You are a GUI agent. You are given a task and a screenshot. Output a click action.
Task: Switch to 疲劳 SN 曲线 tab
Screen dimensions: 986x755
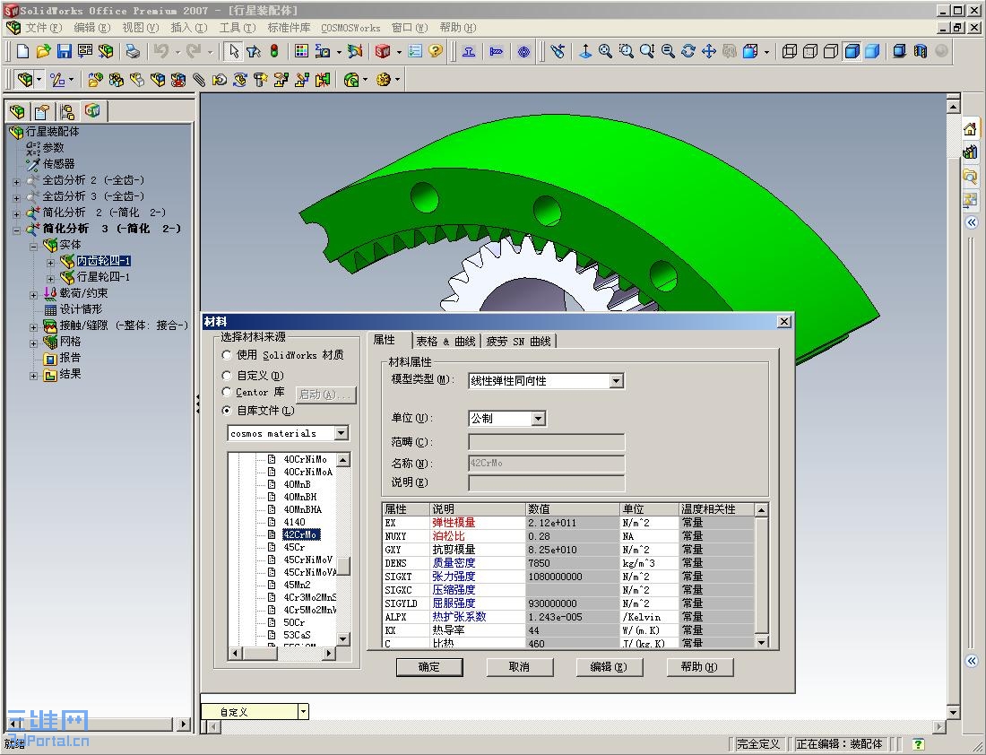click(519, 341)
